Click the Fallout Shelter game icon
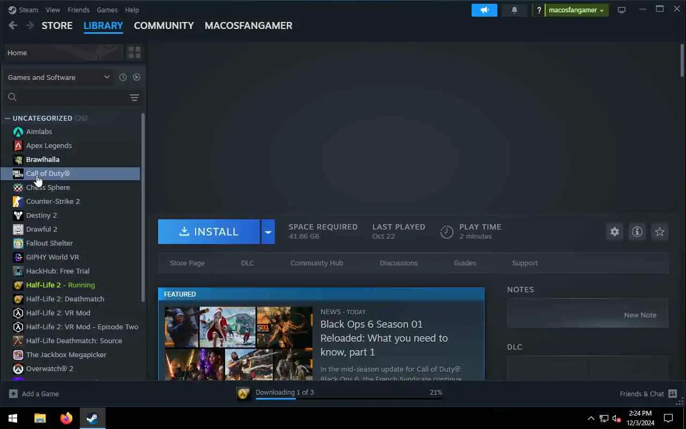Screen dimensions: 686x429 pos(18,243)
